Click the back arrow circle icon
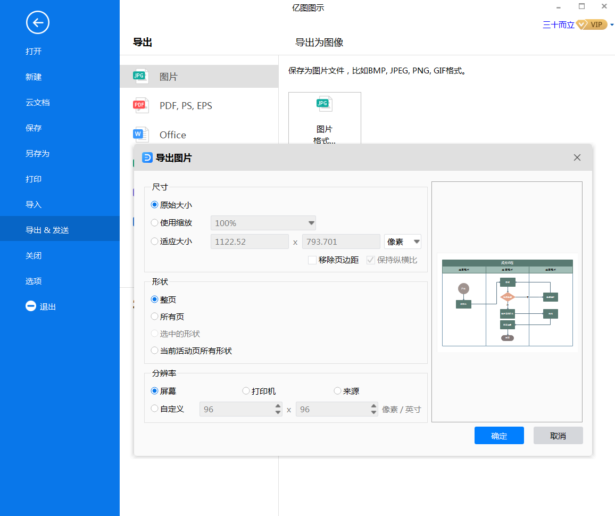The image size is (615, 516). click(x=38, y=23)
